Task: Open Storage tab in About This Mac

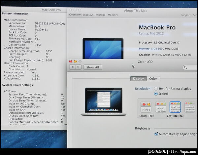Action: [101, 15]
